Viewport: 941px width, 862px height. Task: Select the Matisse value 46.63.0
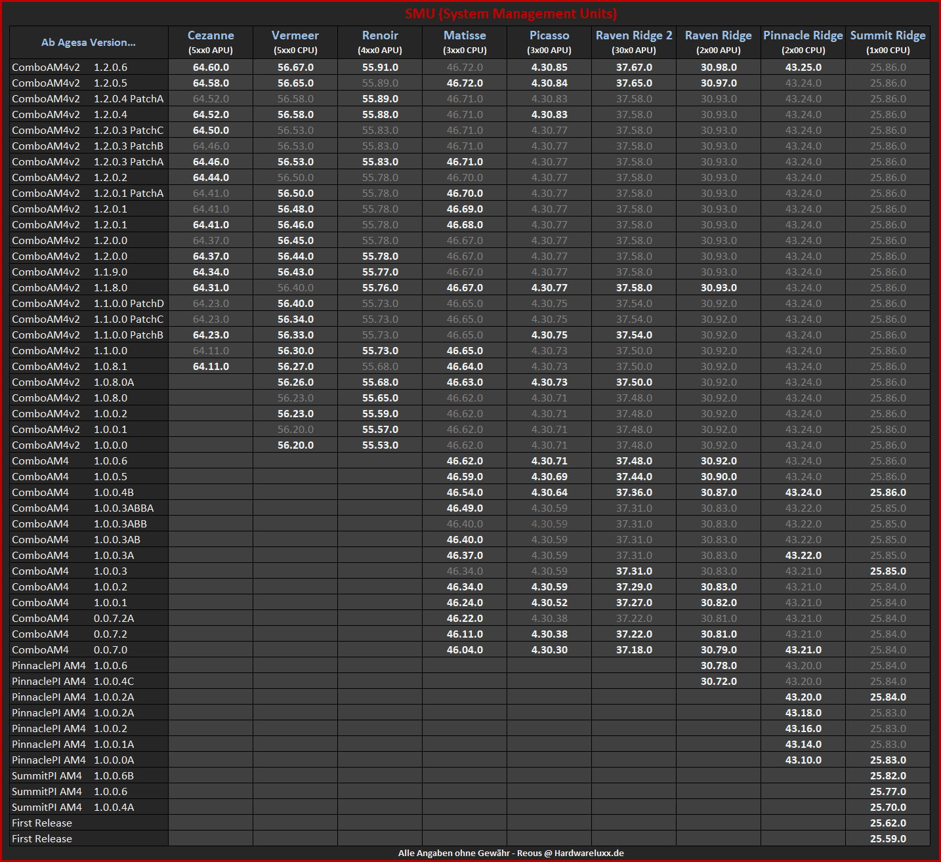(x=465, y=382)
